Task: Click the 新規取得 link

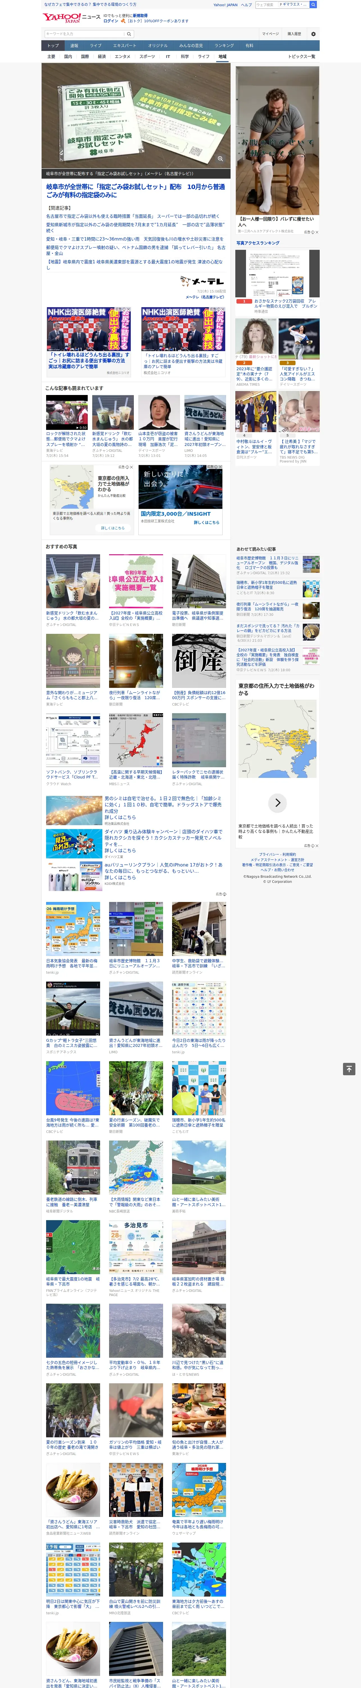Action: click(x=140, y=15)
